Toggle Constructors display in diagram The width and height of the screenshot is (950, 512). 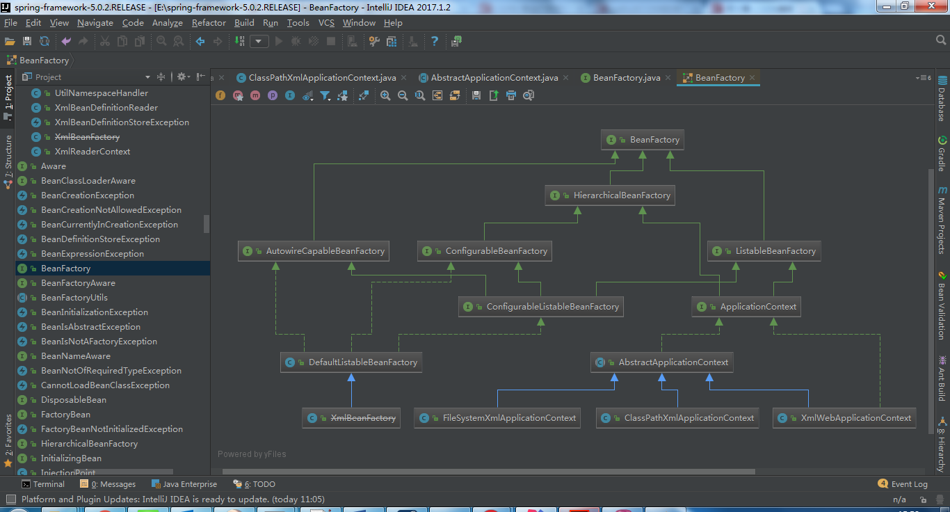point(238,95)
